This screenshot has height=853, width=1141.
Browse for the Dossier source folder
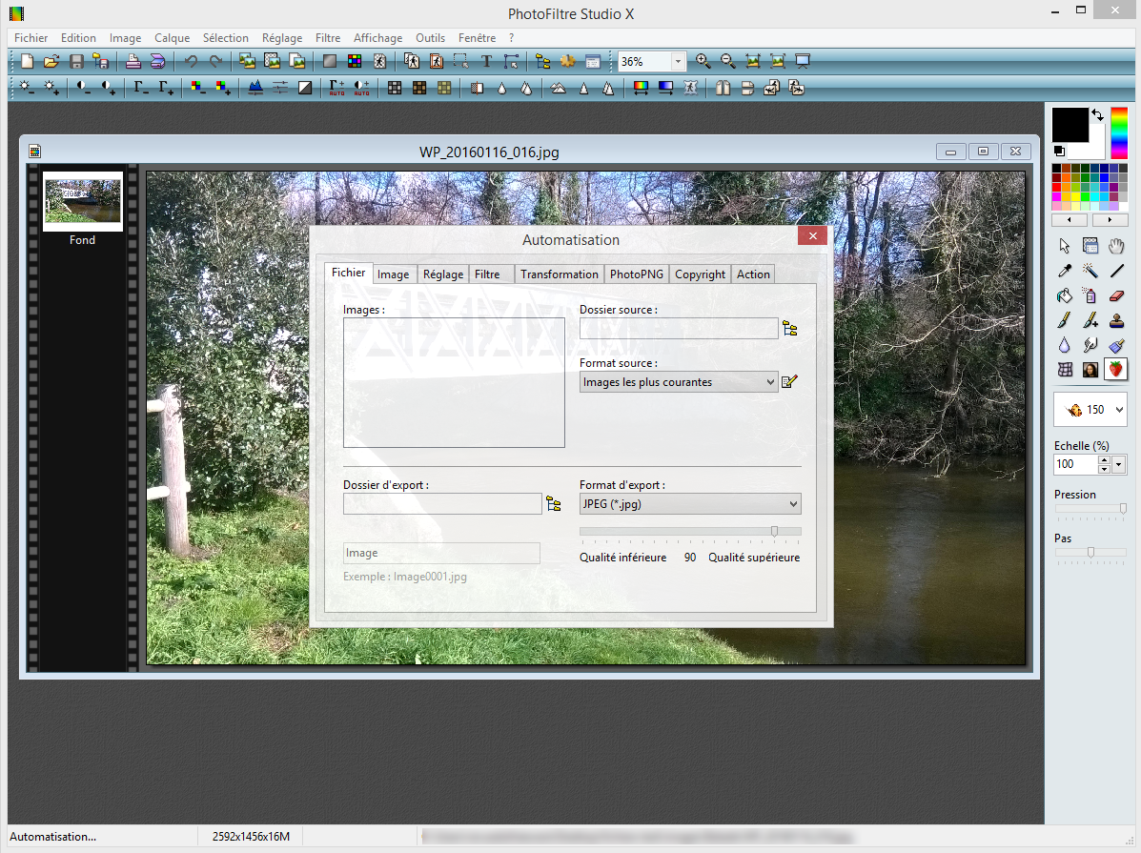tap(790, 329)
